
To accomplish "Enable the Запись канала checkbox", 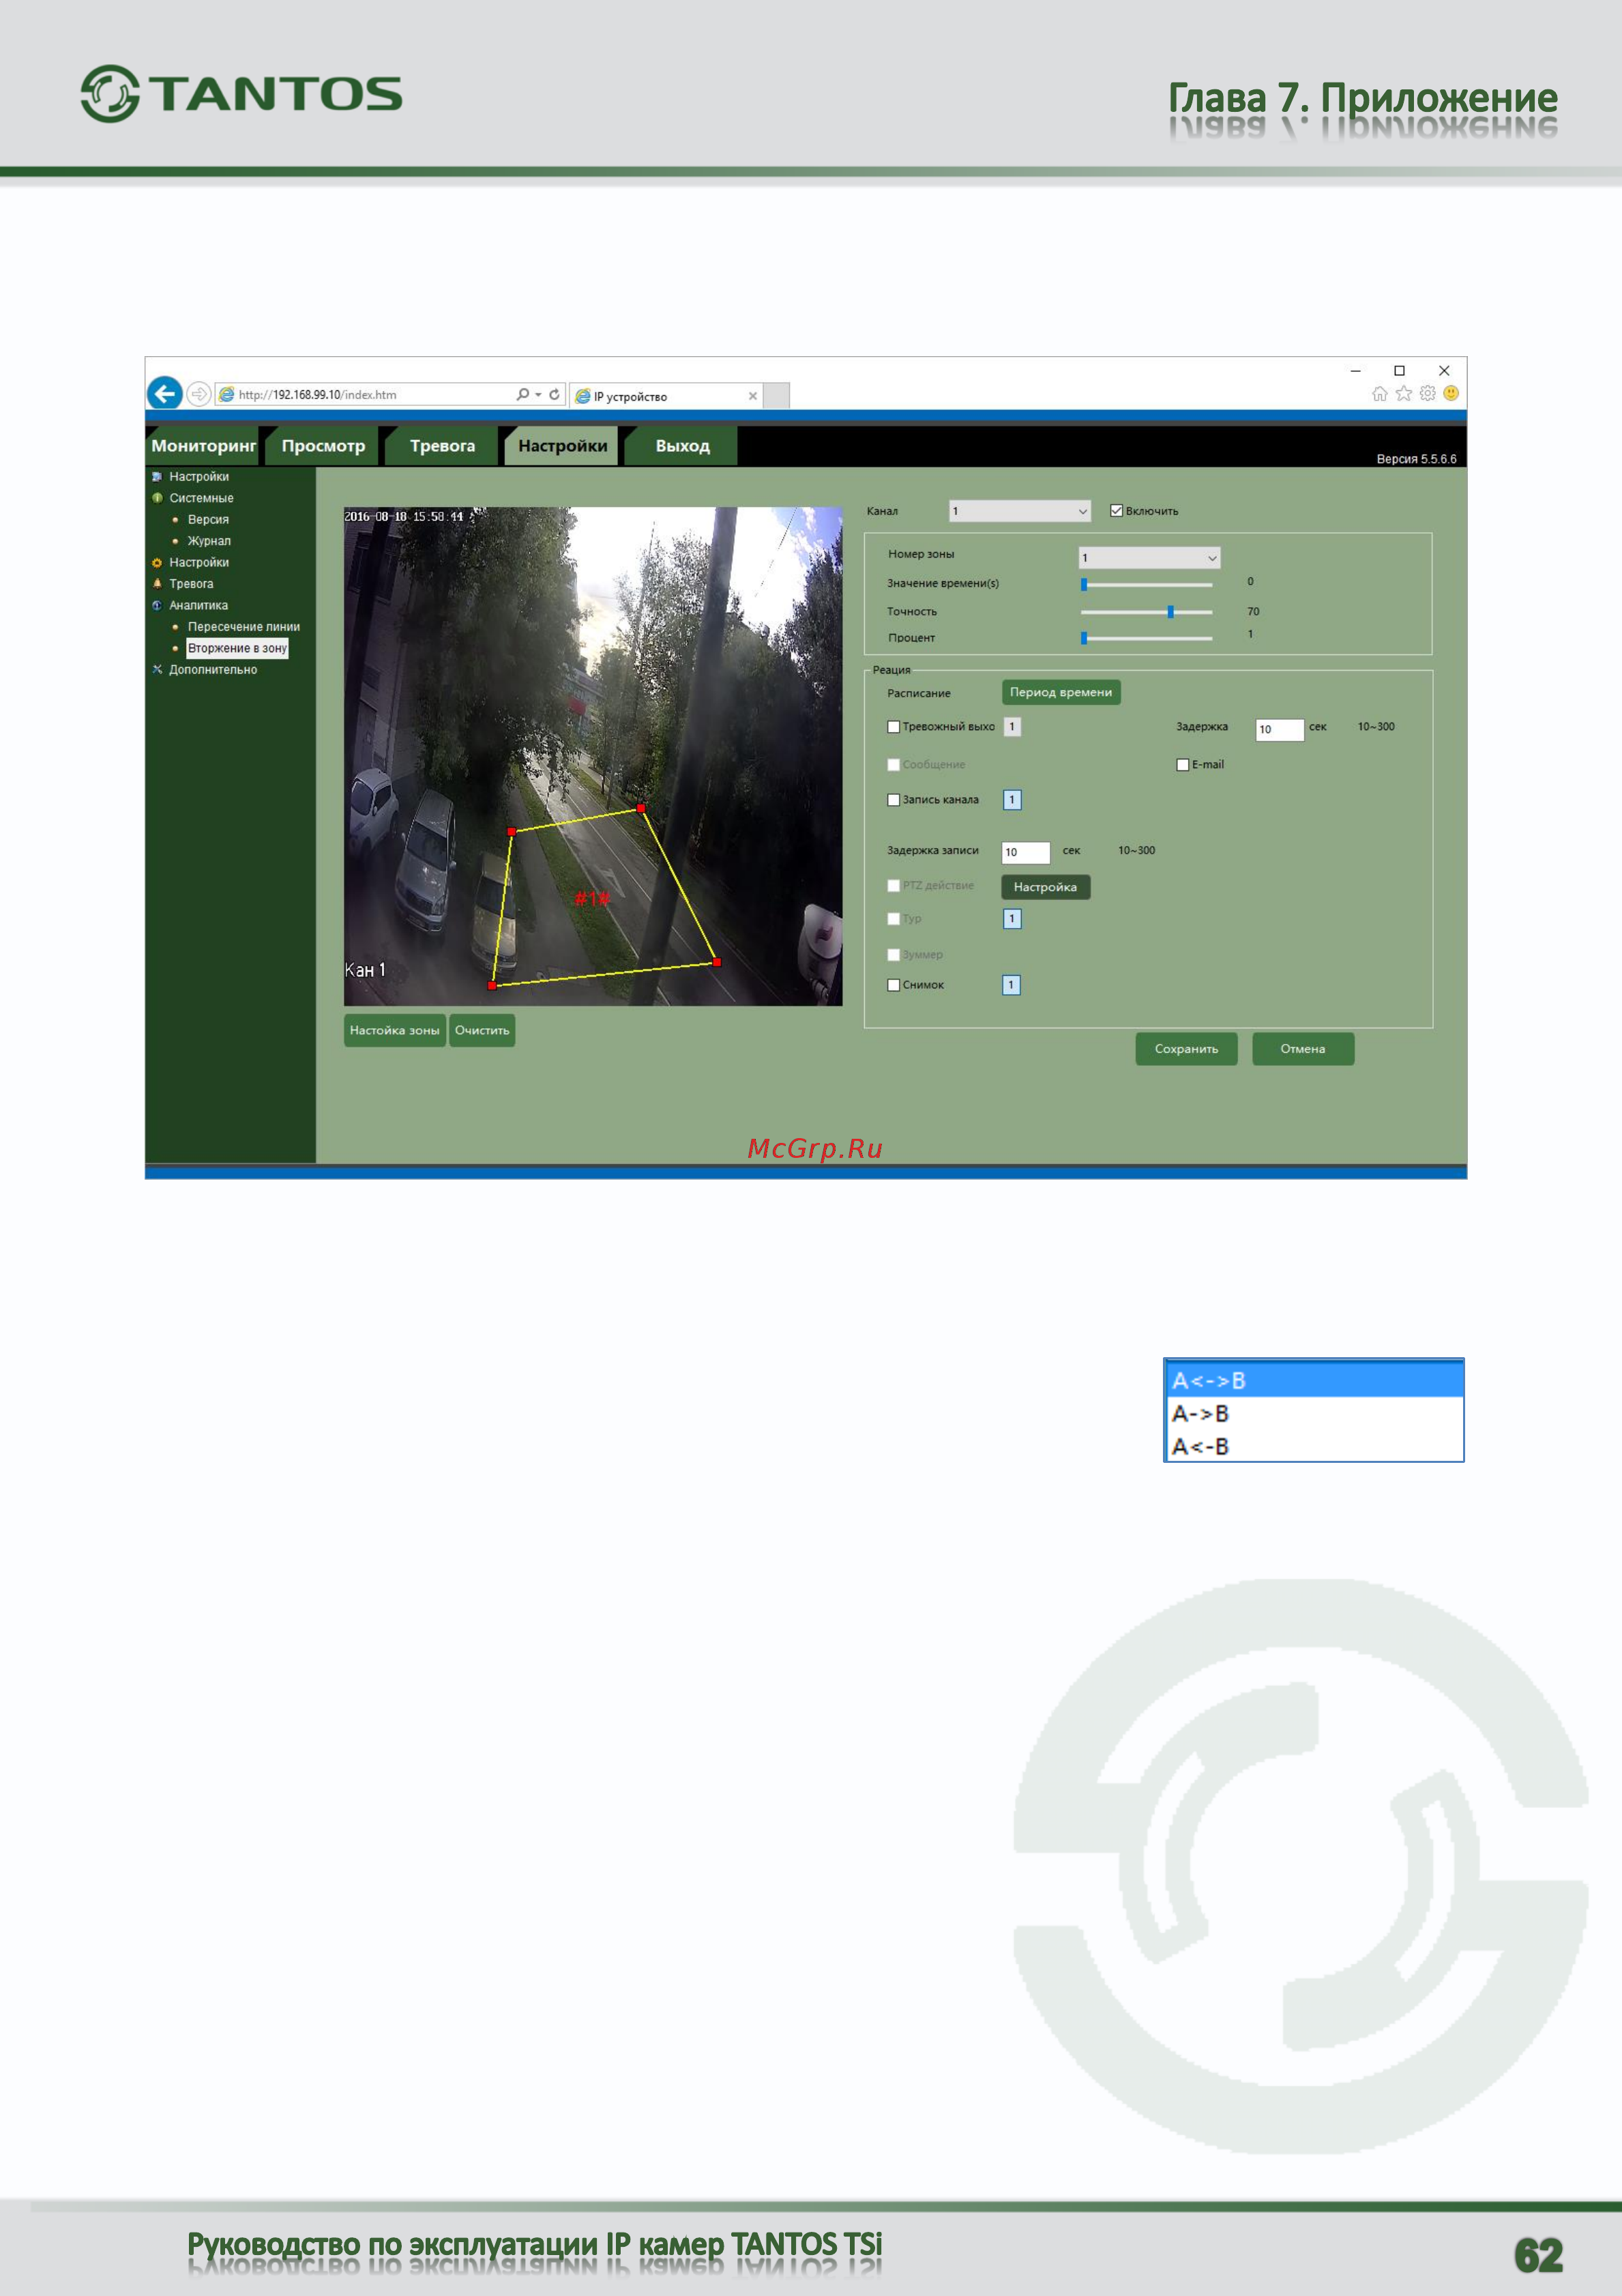I will [894, 800].
